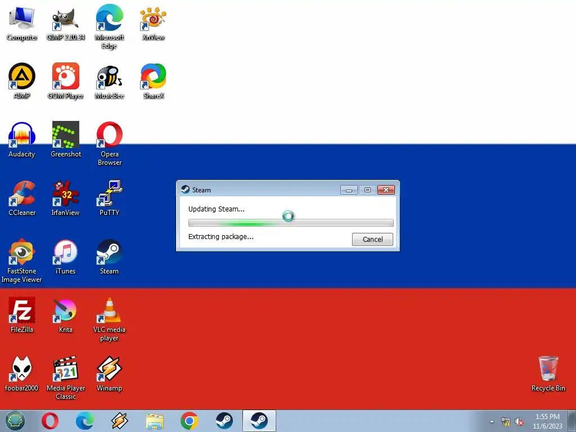The height and width of the screenshot is (432, 576).
Task: Cancel the Steam update
Action: point(372,239)
